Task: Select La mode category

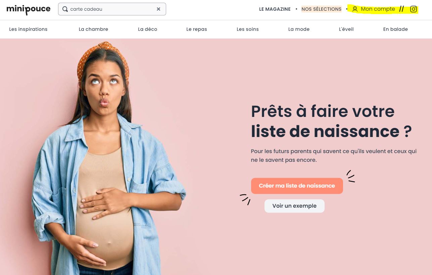Action: (x=299, y=29)
